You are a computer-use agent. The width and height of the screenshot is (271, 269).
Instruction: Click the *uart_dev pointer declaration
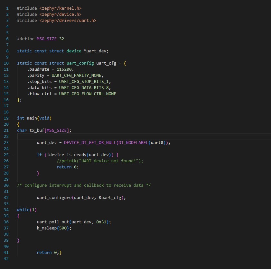click(96, 51)
